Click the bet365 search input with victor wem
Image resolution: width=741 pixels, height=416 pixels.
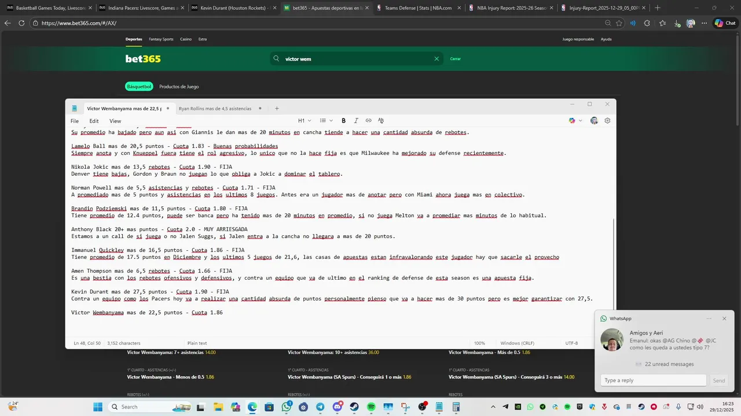pyautogui.click(x=357, y=59)
